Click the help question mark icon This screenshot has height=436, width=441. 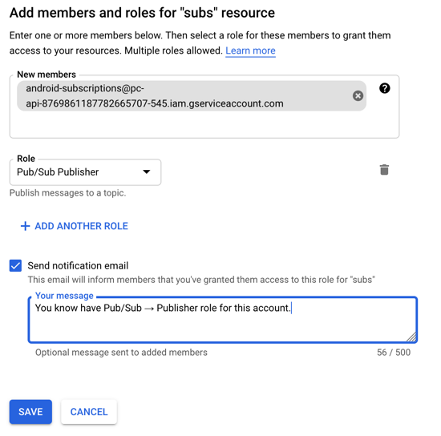coord(384,88)
